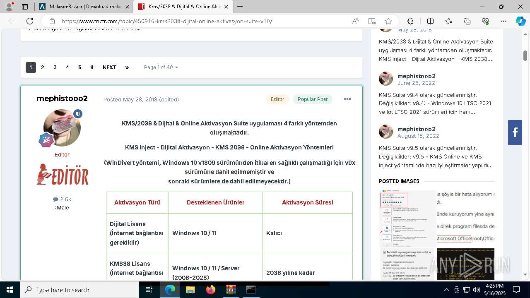Open Browser essentials heart icon

tap(485, 21)
